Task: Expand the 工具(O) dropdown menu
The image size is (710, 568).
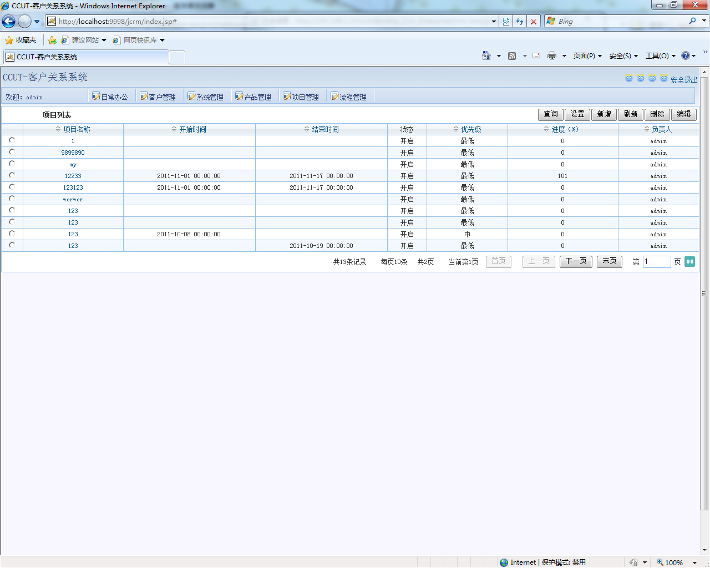Action: (x=660, y=55)
